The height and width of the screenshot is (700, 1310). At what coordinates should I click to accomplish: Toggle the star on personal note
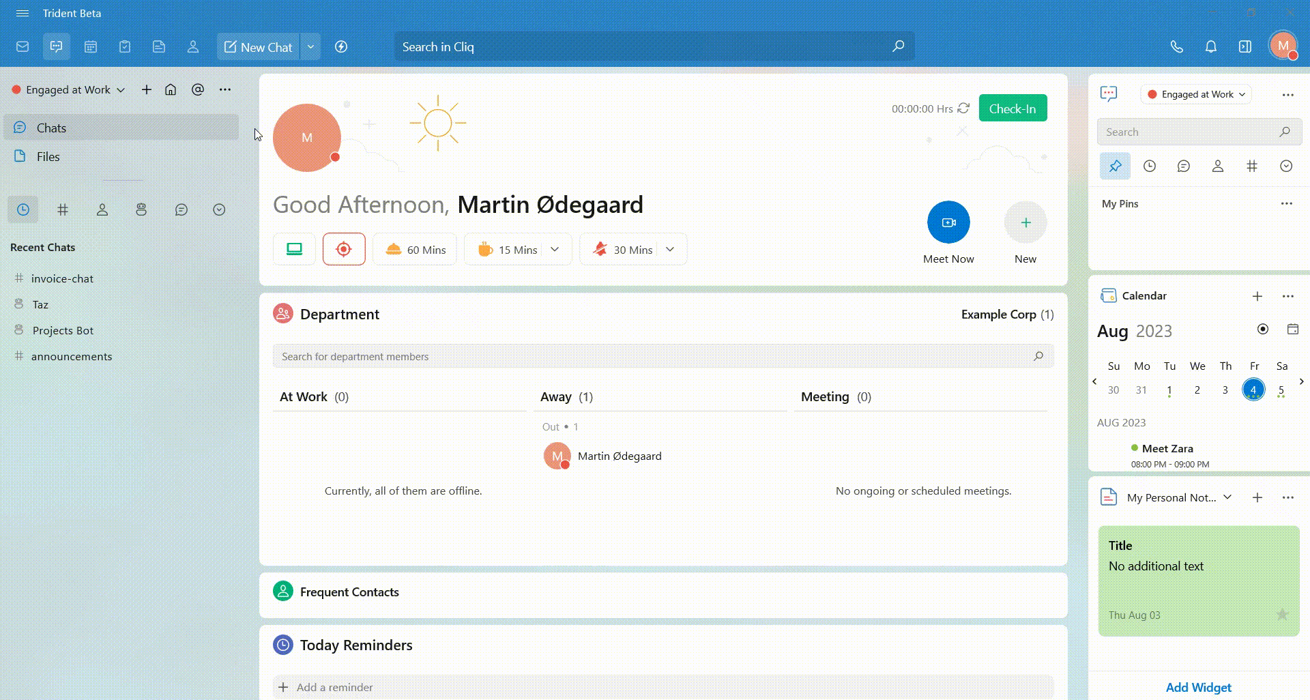1282,615
